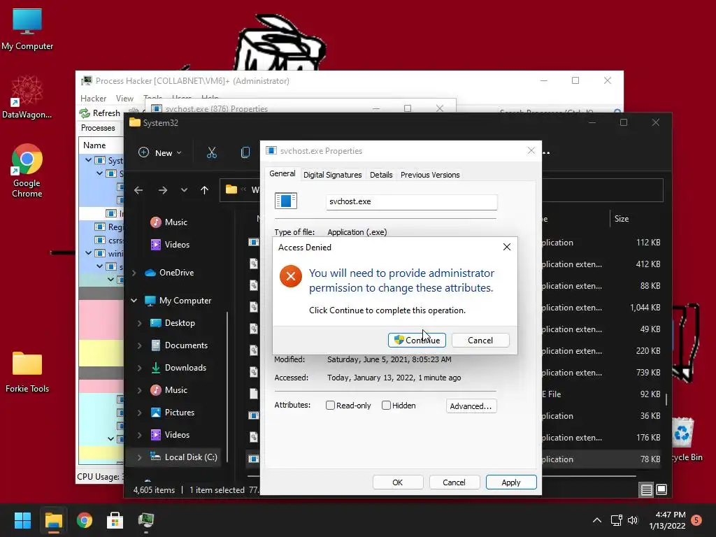Go up one folder level in Explorer
716x537 pixels.
point(204,190)
